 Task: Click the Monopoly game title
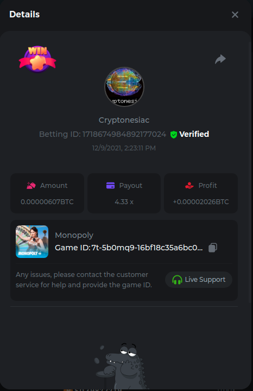pos(74,235)
